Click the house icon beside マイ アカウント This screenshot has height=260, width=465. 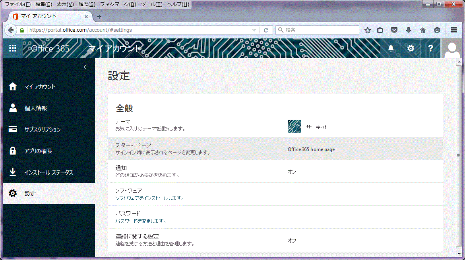tap(13, 86)
